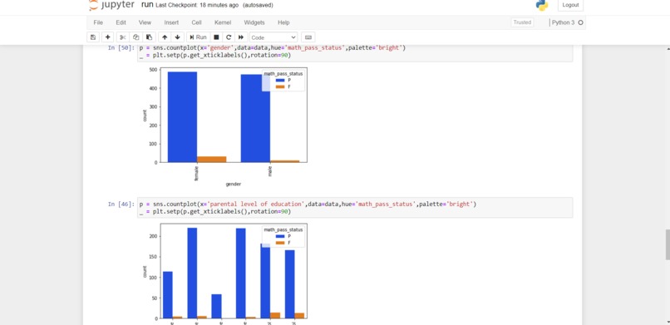
Task: Open the View menu
Action: 145,22
